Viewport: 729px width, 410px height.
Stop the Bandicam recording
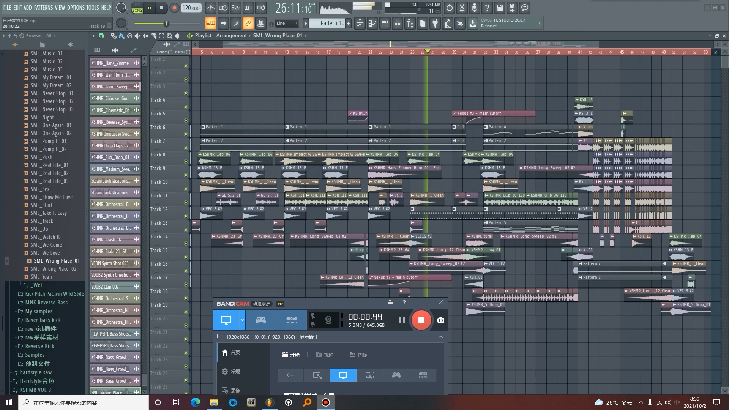click(x=421, y=320)
